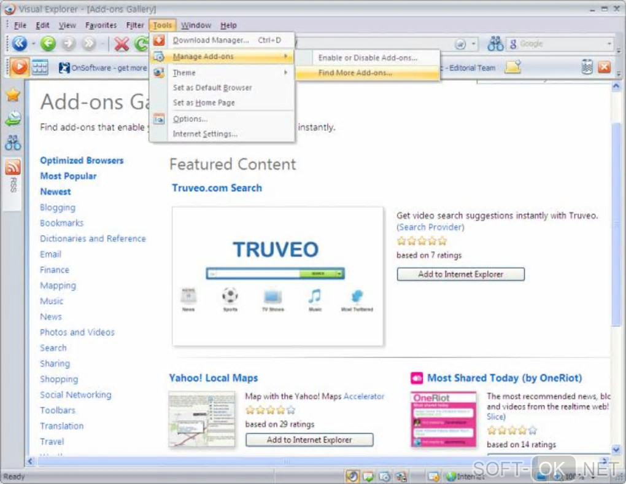Click the Google search engine icon
This screenshot has height=484, width=626.
[x=513, y=44]
